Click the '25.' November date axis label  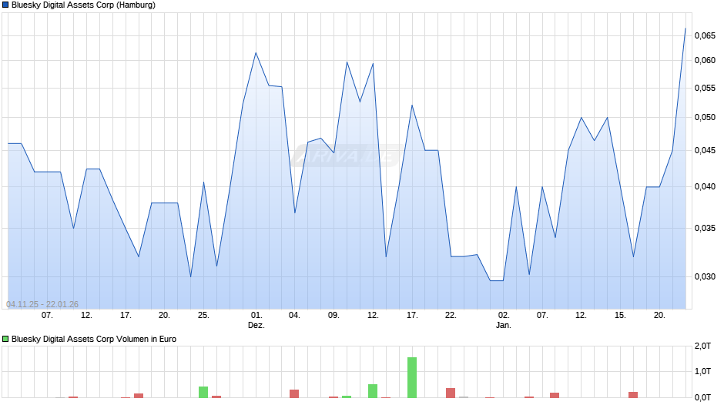[203, 316]
